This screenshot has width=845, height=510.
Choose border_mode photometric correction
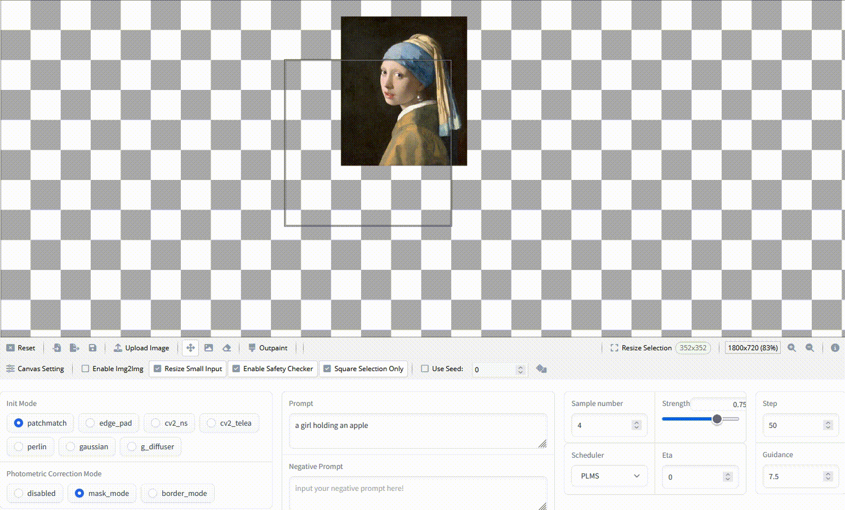pyautogui.click(x=177, y=493)
